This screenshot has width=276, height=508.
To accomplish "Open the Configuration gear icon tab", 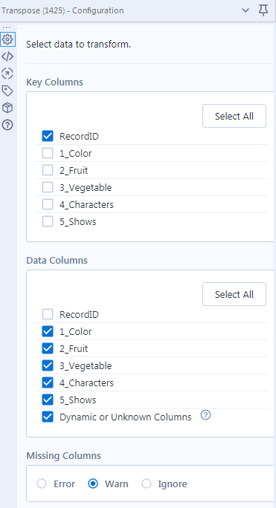I will pos(7,39).
